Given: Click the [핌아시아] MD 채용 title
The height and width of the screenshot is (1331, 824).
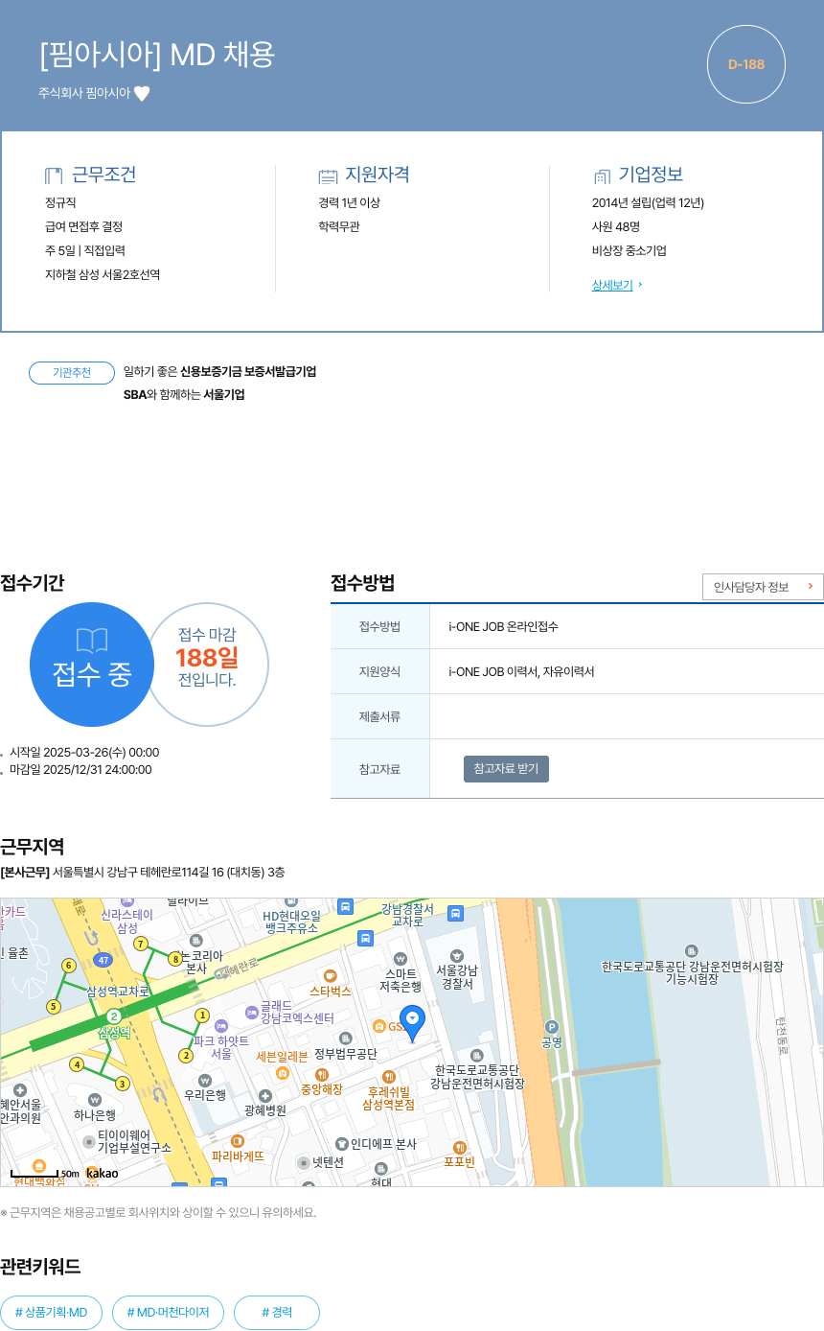Looking at the screenshot, I should (x=157, y=56).
